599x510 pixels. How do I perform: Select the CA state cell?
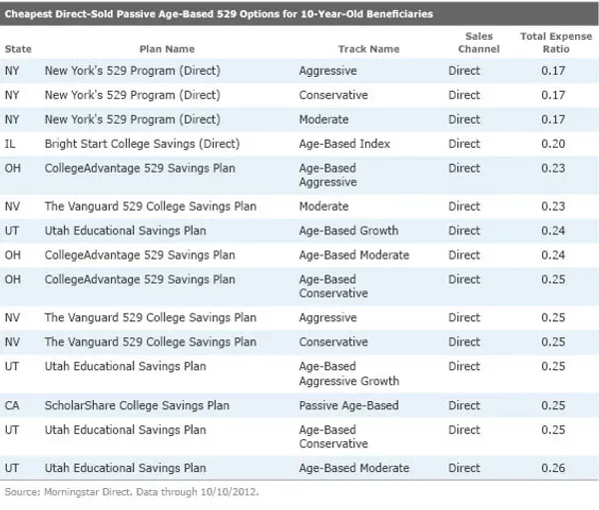pyautogui.click(x=13, y=406)
